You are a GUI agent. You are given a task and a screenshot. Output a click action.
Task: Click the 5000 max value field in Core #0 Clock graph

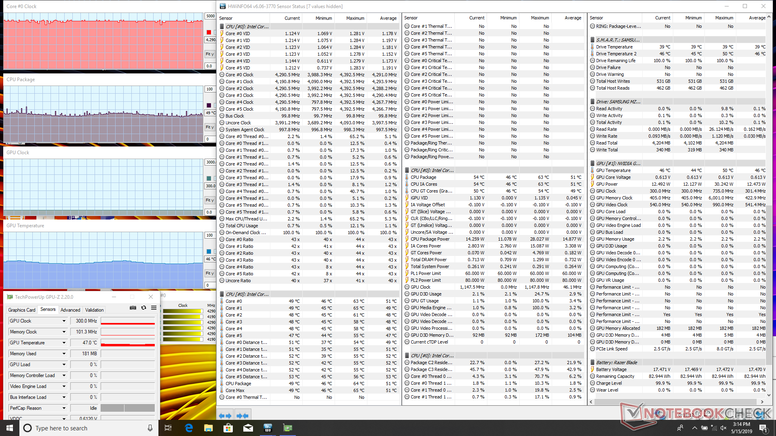tap(210, 16)
